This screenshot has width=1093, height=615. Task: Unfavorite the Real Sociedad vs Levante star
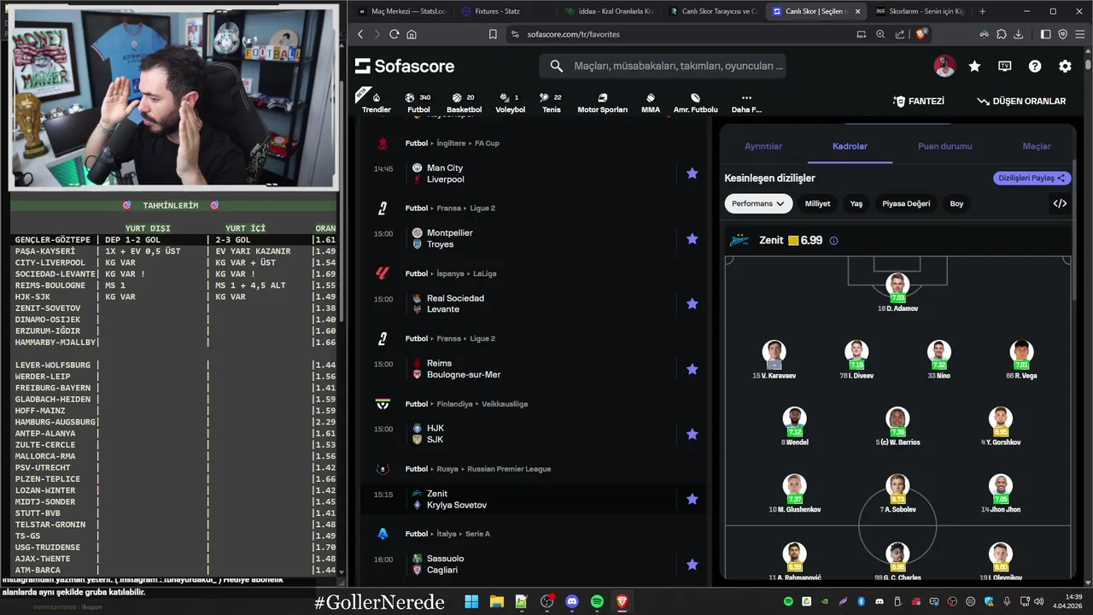[x=693, y=303]
